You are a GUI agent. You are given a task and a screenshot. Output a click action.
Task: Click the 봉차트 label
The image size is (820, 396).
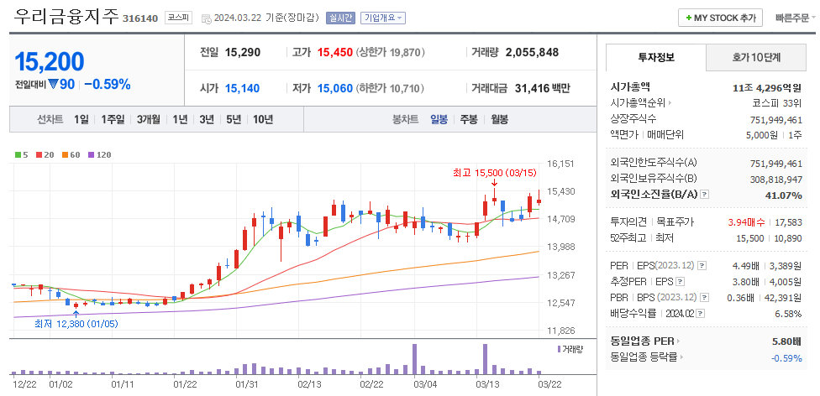click(405, 120)
